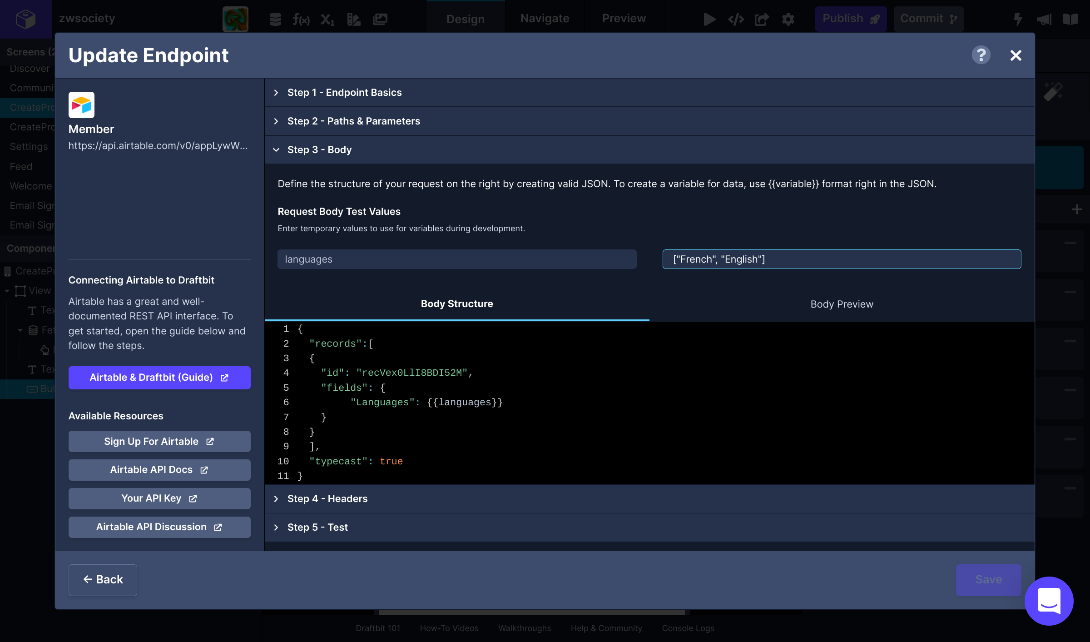This screenshot has width=1090, height=642.
Task: Select the Design tab
Action: pyautogui.click(x=466, y=19)
